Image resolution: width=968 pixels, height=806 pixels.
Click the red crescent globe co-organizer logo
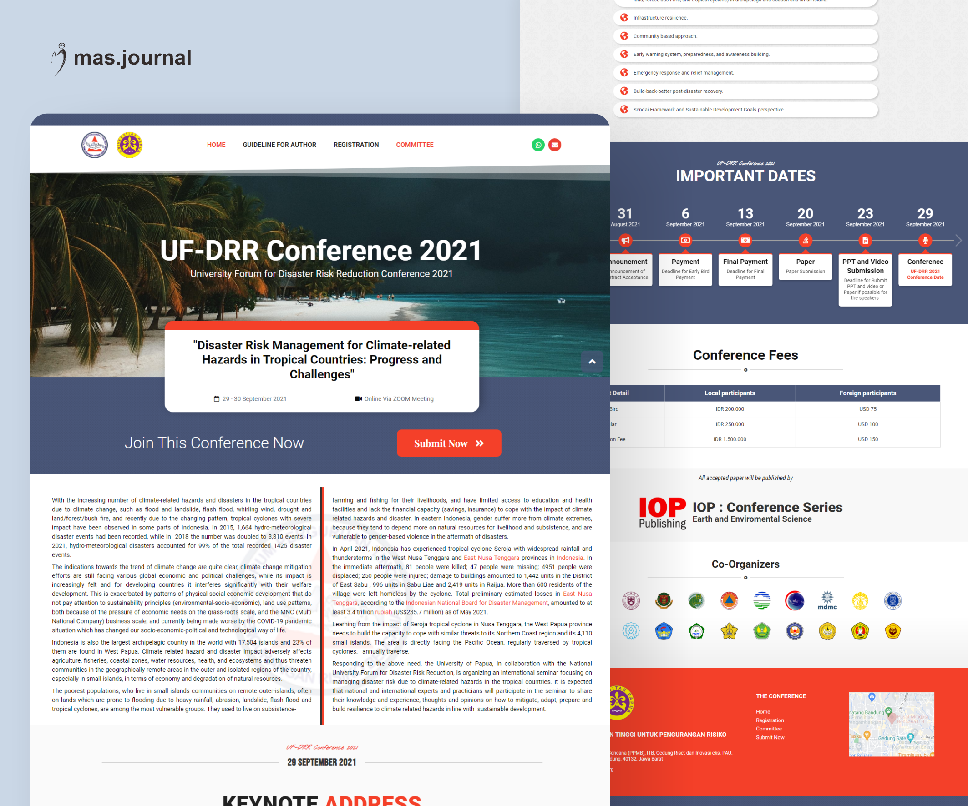[795, 600]
